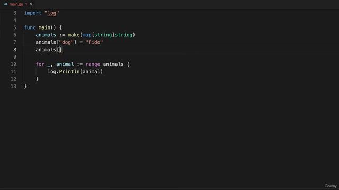Click log.Println call on line 11
The height and width of the screenshot is (190, 339).
(x=75, y=72)
